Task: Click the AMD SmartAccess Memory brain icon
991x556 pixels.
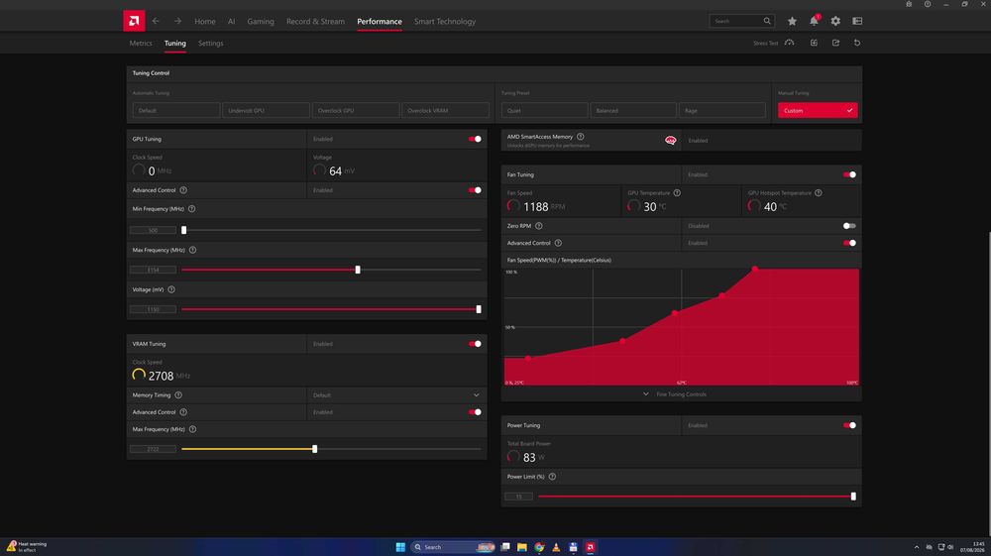Action: 671,141
